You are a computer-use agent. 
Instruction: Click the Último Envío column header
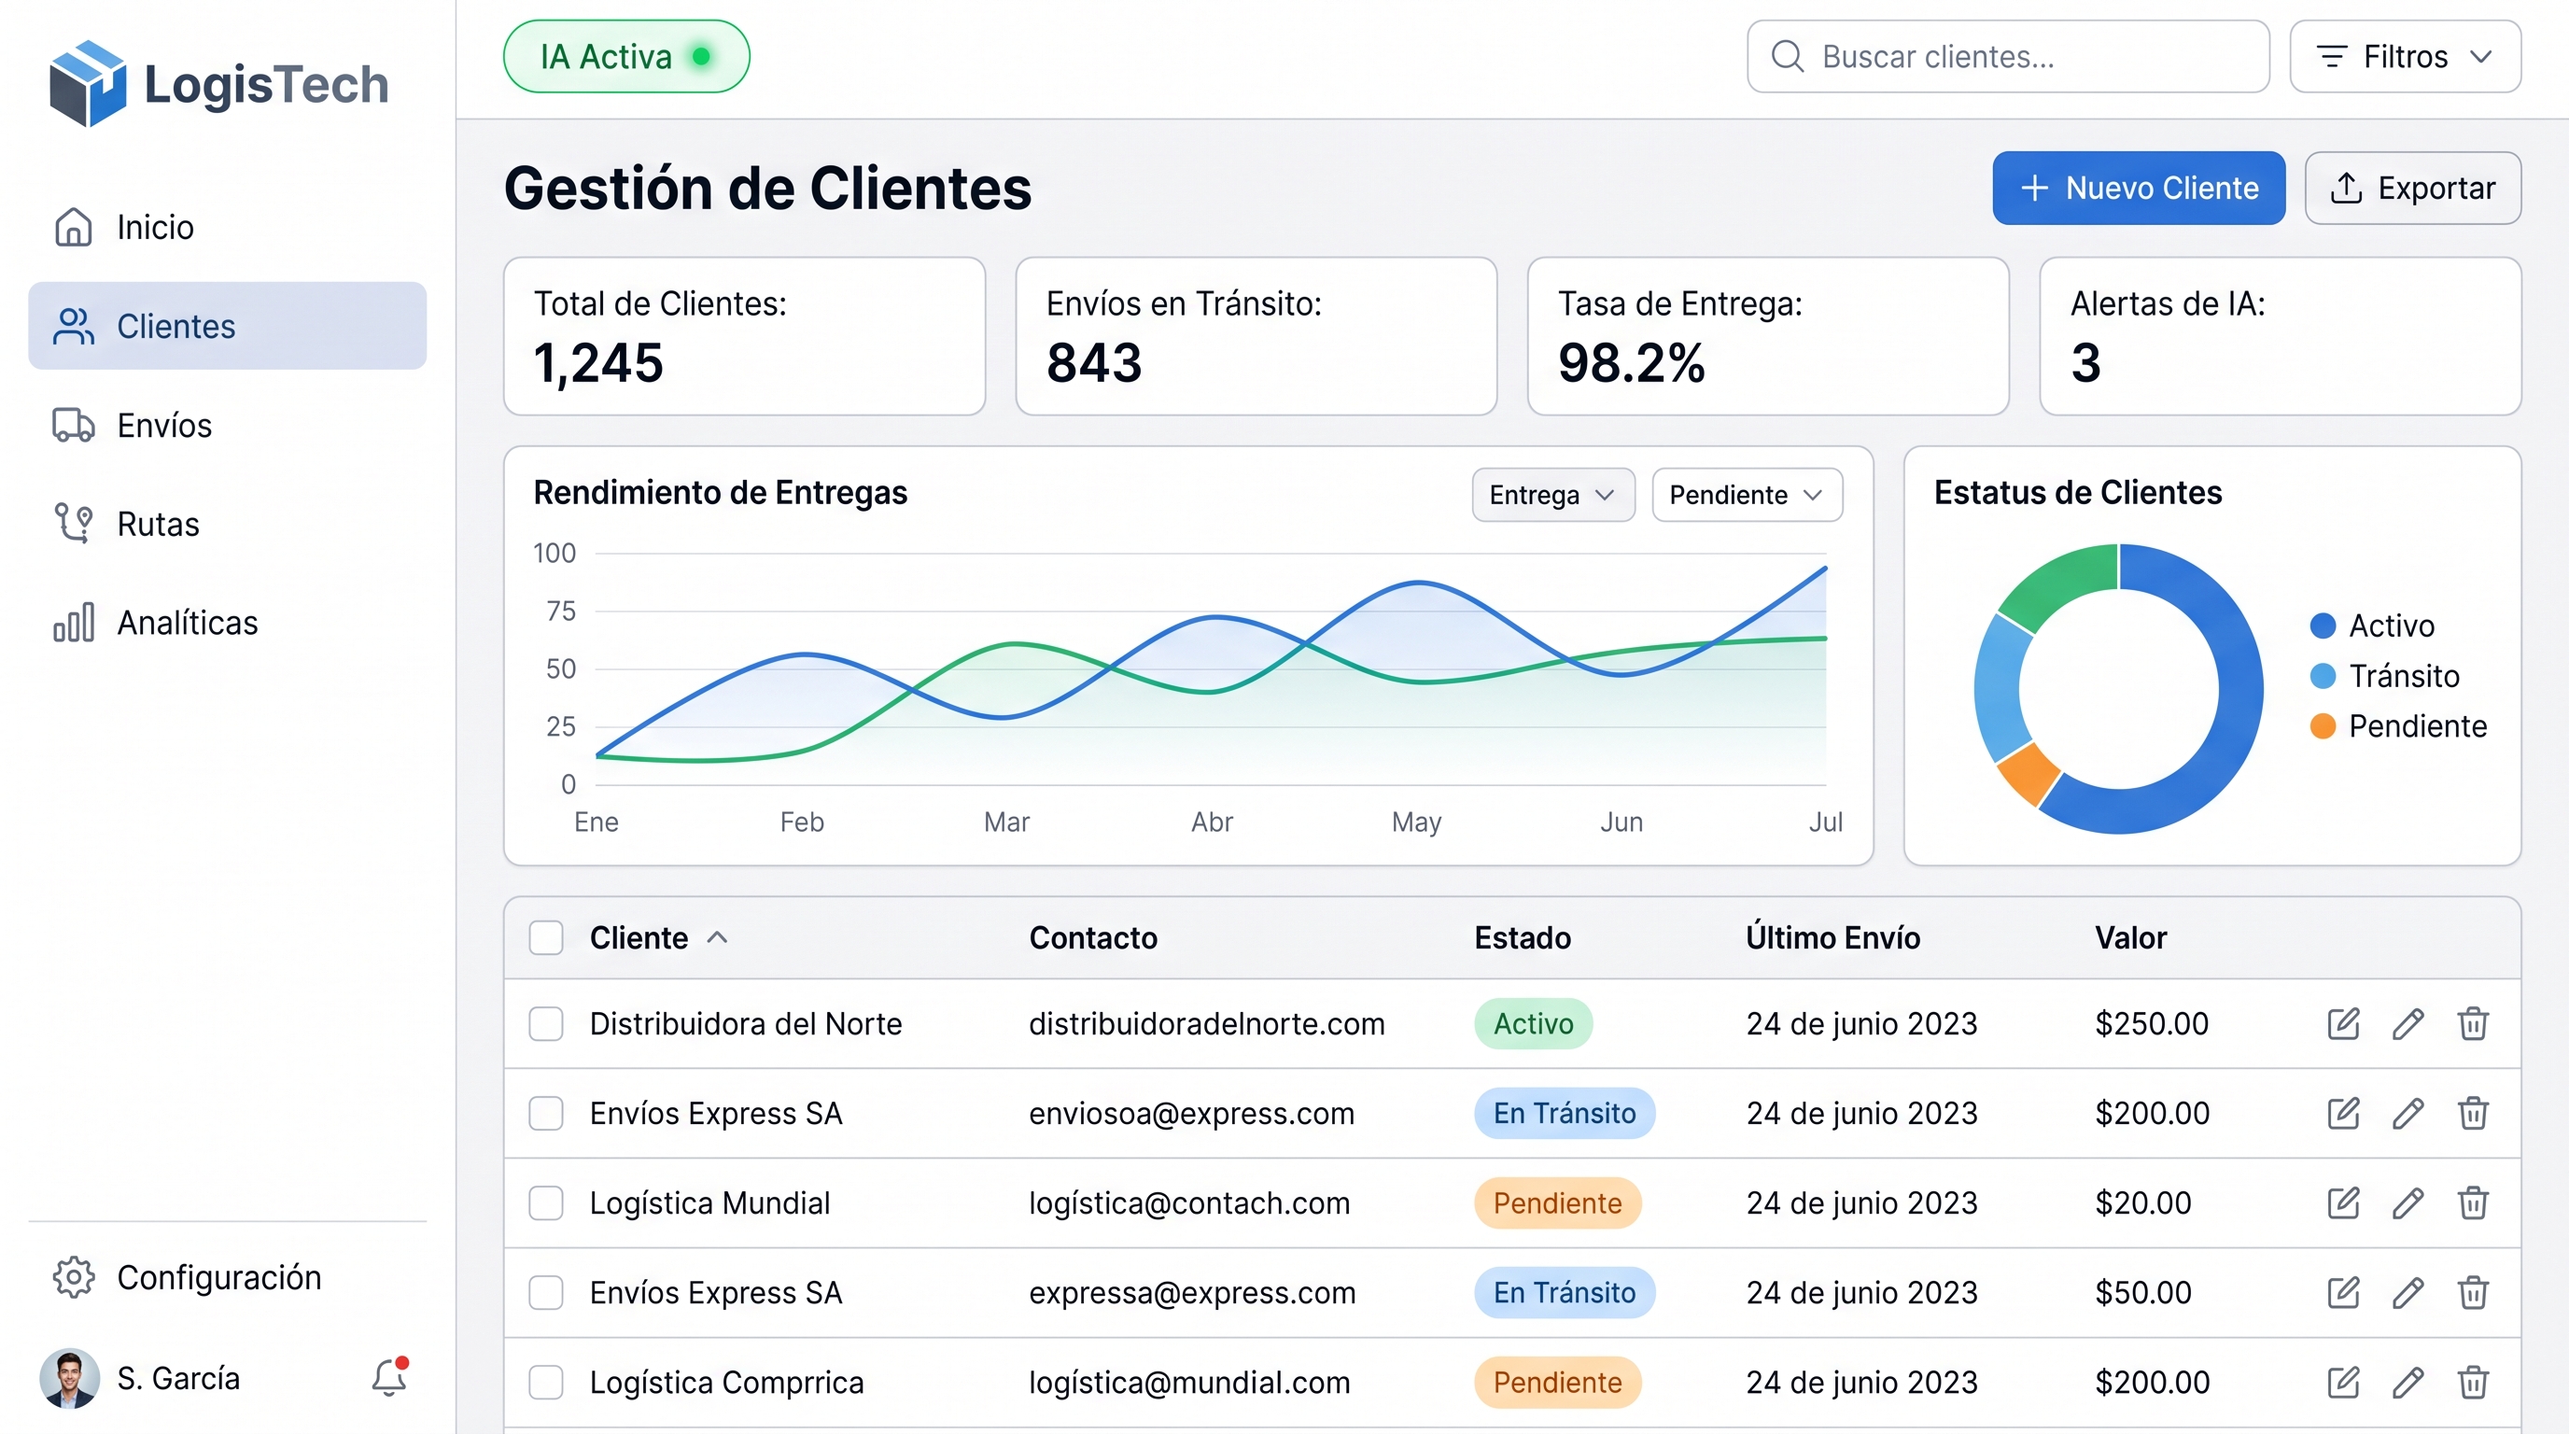(x=1832, y=937)
